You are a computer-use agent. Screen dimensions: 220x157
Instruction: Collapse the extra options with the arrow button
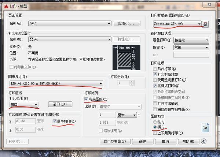coord(203,141)
